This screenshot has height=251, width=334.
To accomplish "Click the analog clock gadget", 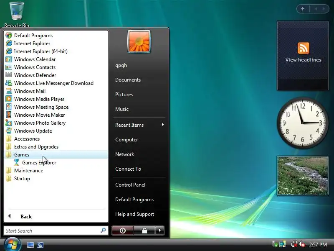I will tap(302, 123).
